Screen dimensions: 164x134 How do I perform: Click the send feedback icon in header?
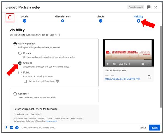[x=149, y=7]
